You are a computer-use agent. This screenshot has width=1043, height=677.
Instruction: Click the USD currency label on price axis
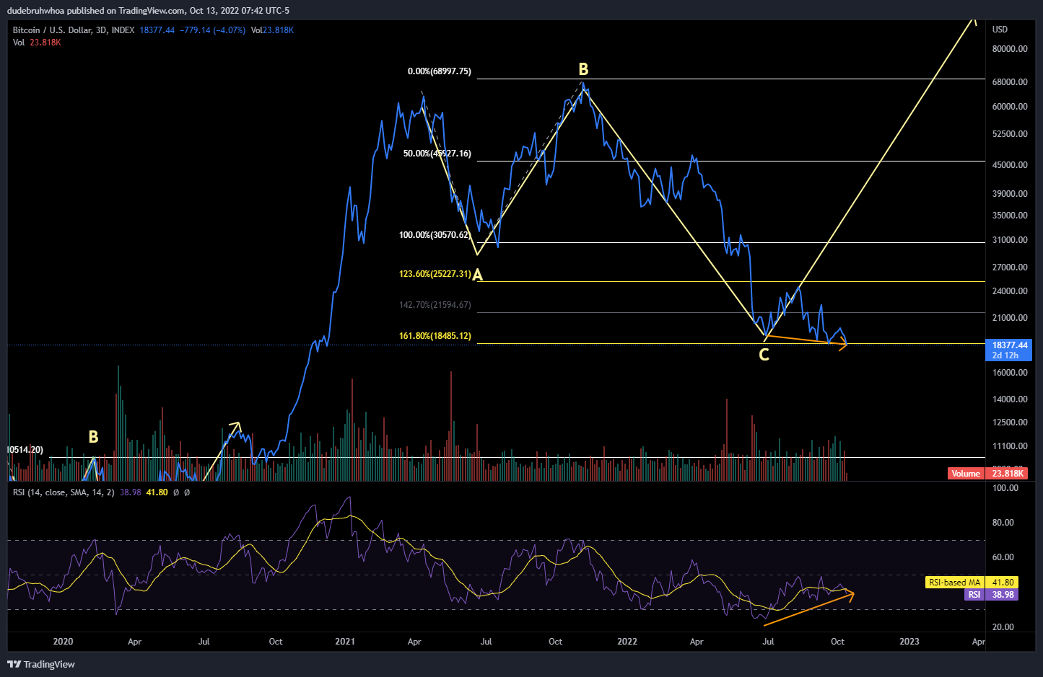tap(1000, 30)
